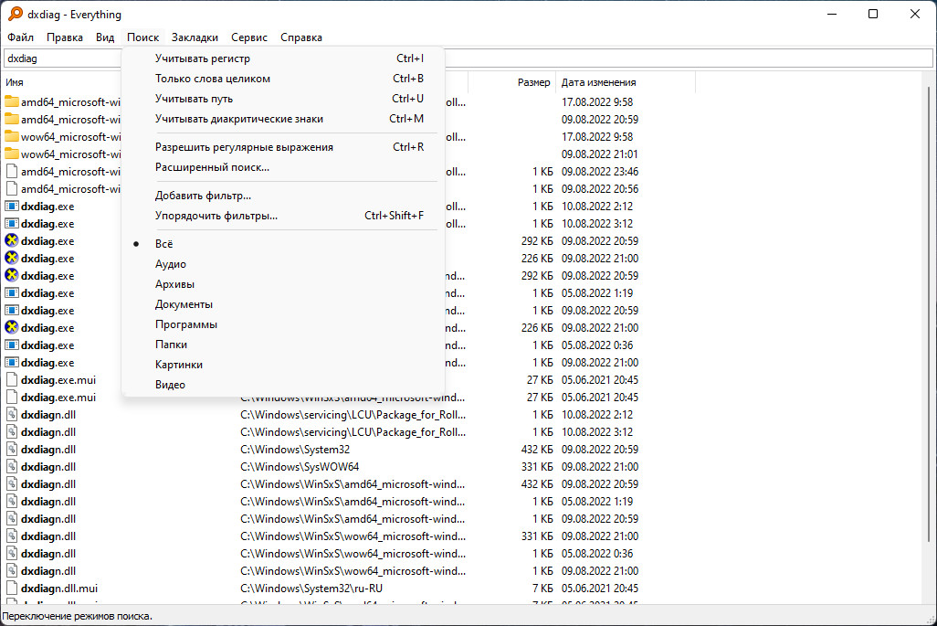Image resolution: width=937 pixels, height=626 pixels.
Task: Open the Файл menu
Action: click(20, 37)
